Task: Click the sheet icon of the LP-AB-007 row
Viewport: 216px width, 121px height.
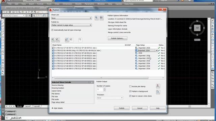Action: (53, 48)
